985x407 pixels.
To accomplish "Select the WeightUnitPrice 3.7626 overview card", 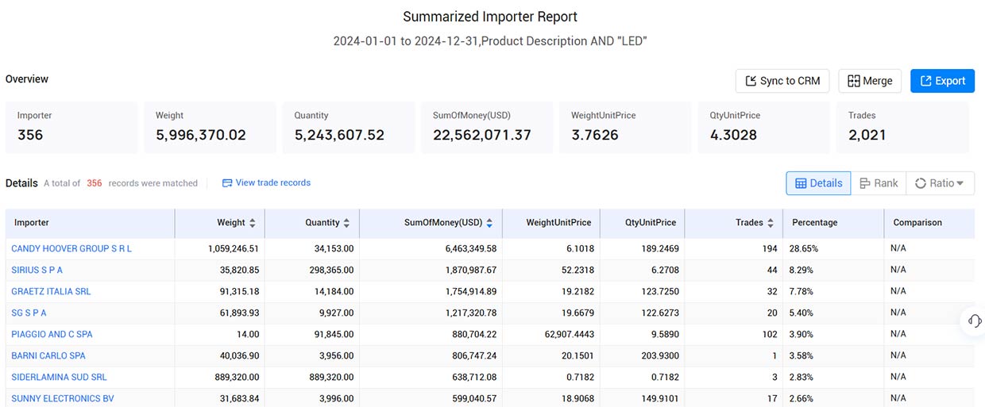I will coord(625,127).
